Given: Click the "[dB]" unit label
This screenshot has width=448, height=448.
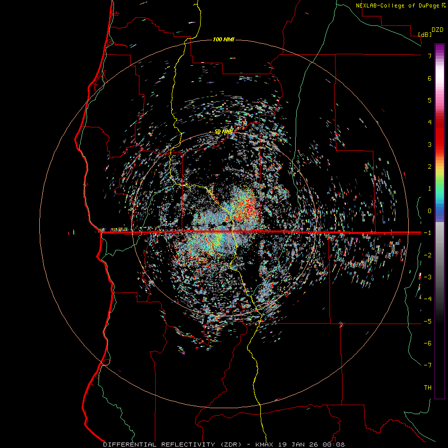Looking at the screenshot, I should [x=425, y=34].
